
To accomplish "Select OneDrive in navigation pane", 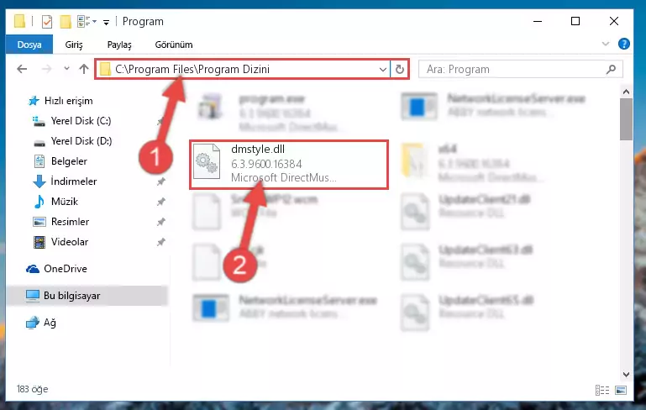I will point(65,269).
